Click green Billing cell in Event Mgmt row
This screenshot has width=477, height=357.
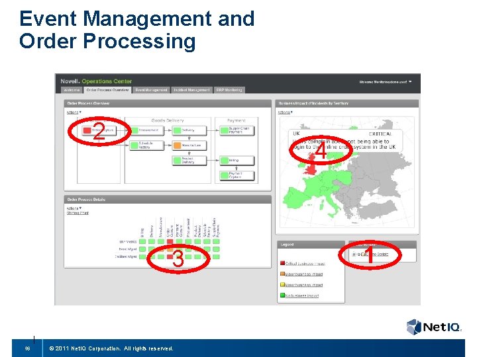coord(142,249)
